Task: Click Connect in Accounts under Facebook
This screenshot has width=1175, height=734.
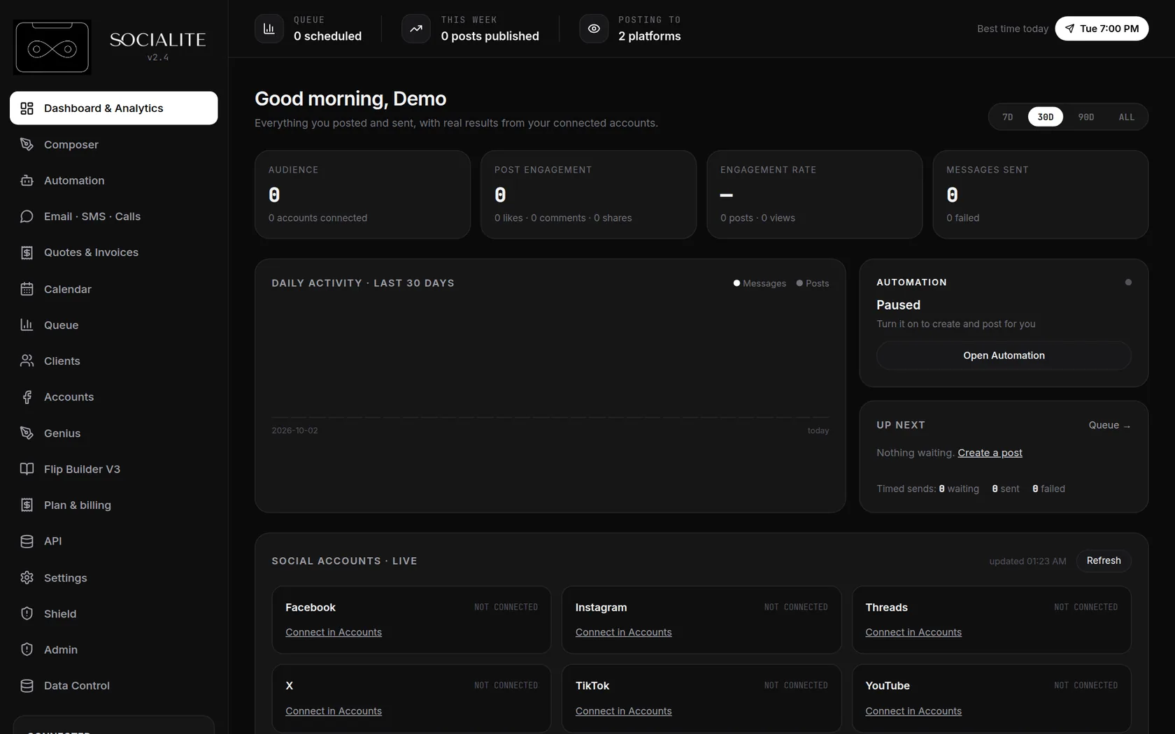Action: tap(334, 632)
